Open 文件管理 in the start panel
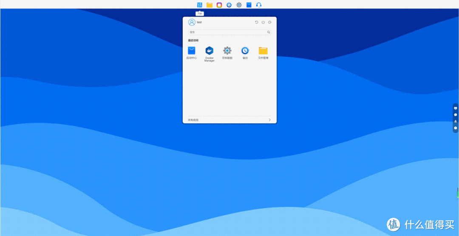459x236 pixels. tap(263, 51)
